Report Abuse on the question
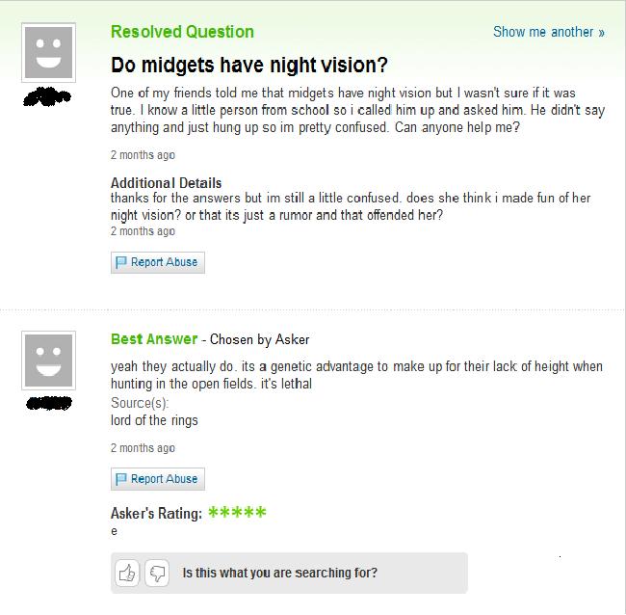This screenshot has width=626, height=615. point(158,262)
